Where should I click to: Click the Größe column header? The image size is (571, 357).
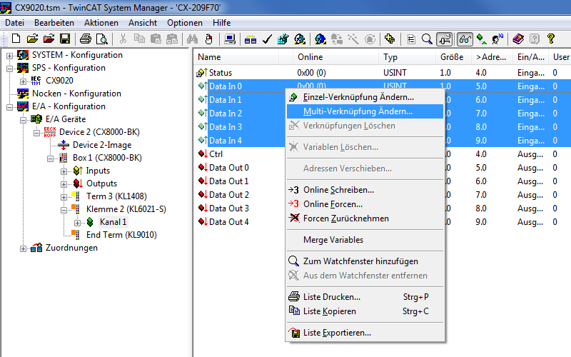[453, 57]
